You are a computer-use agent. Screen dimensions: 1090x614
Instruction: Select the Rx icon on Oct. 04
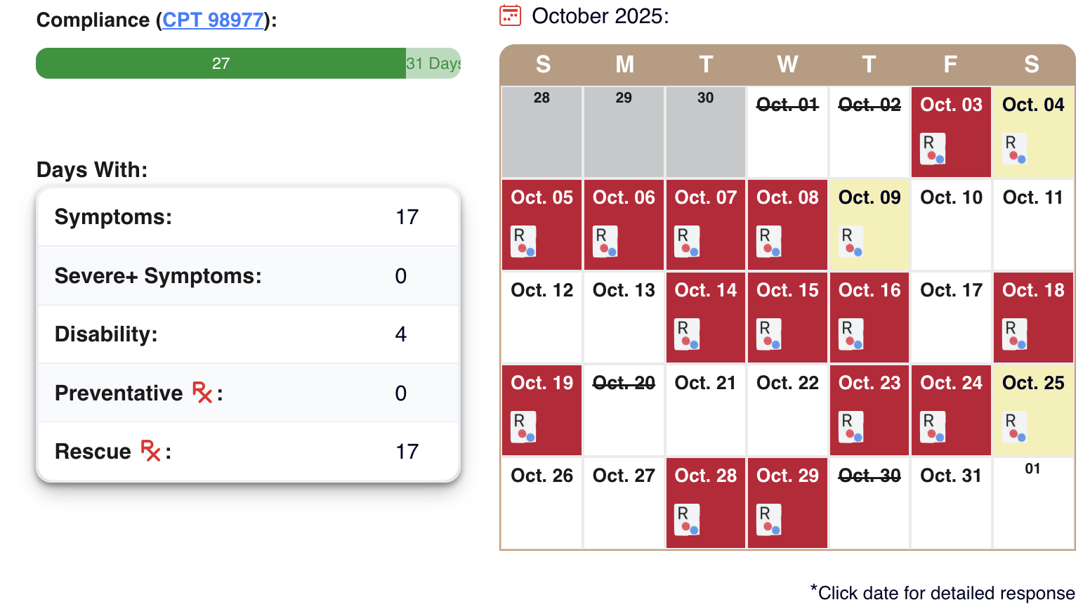(1014, 149)
